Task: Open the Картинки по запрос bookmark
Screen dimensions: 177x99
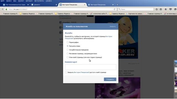Action: [134, 13]
